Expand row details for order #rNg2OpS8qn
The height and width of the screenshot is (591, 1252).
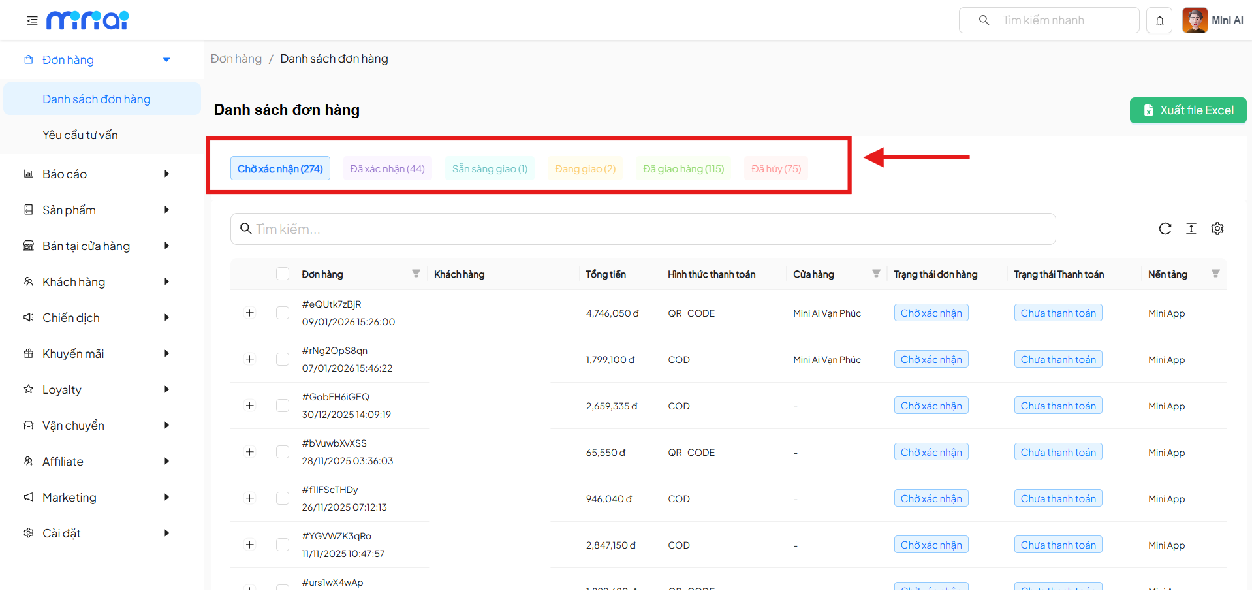tap(249, 359)
